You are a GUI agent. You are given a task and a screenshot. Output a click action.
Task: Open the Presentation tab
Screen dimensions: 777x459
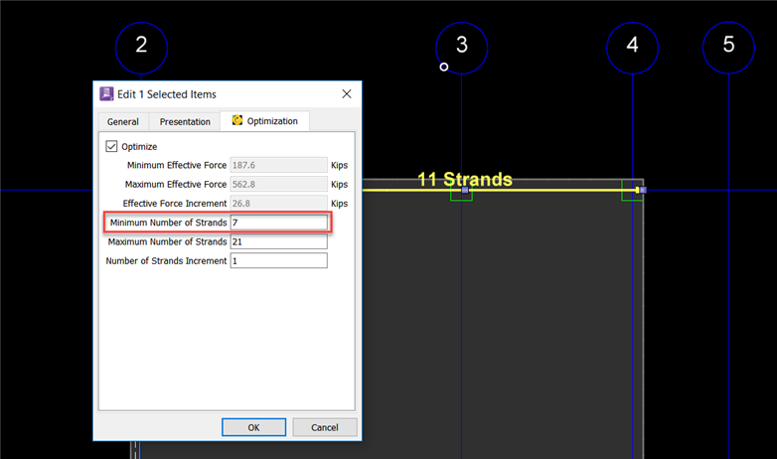(185, 121)
